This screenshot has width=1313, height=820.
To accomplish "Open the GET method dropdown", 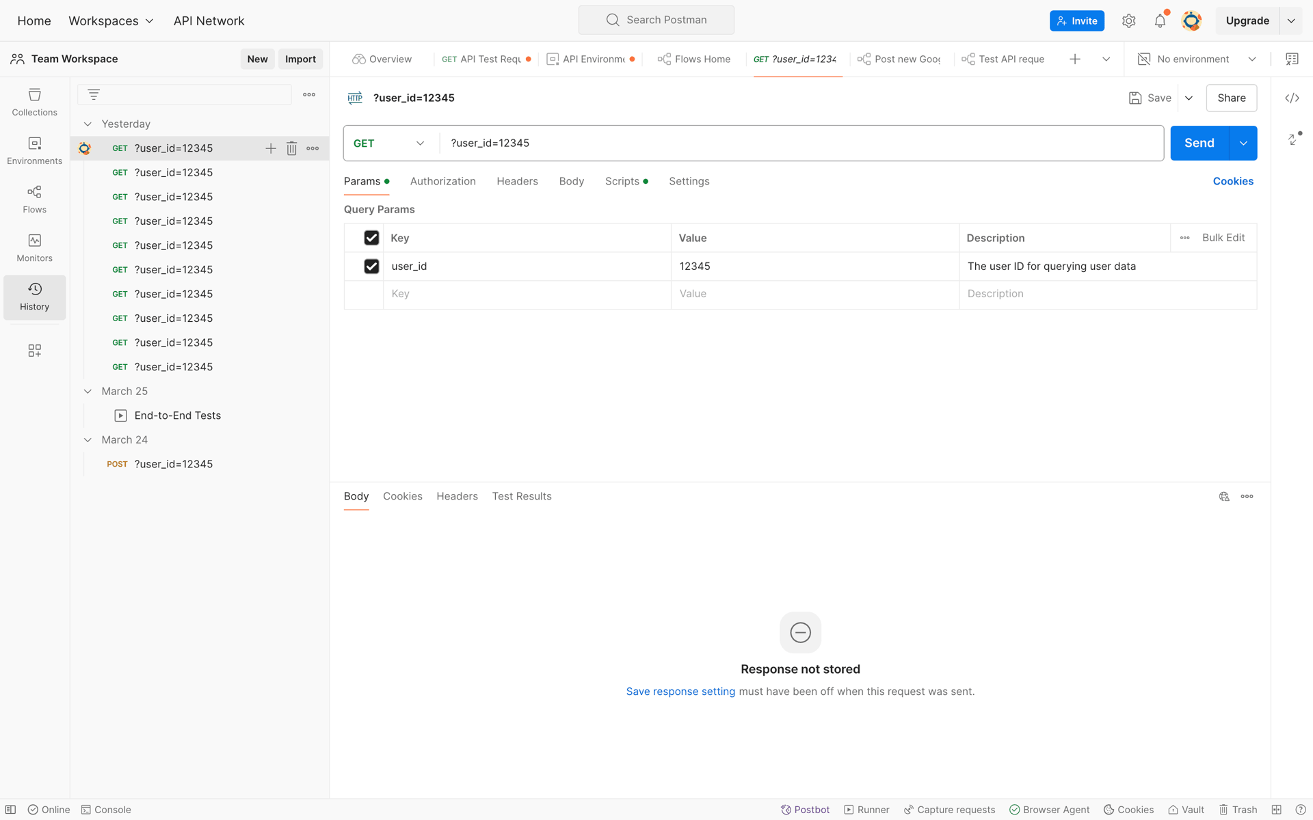I will click(390, 143).
